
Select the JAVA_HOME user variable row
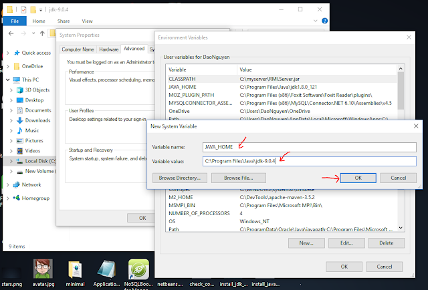tap(281, 87)
